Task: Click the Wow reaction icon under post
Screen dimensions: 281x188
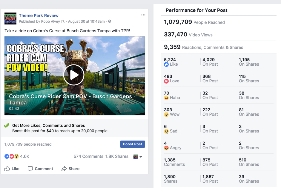Action: (x=16, y=156)
